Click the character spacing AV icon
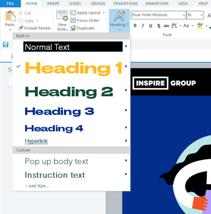 (174, 26)
